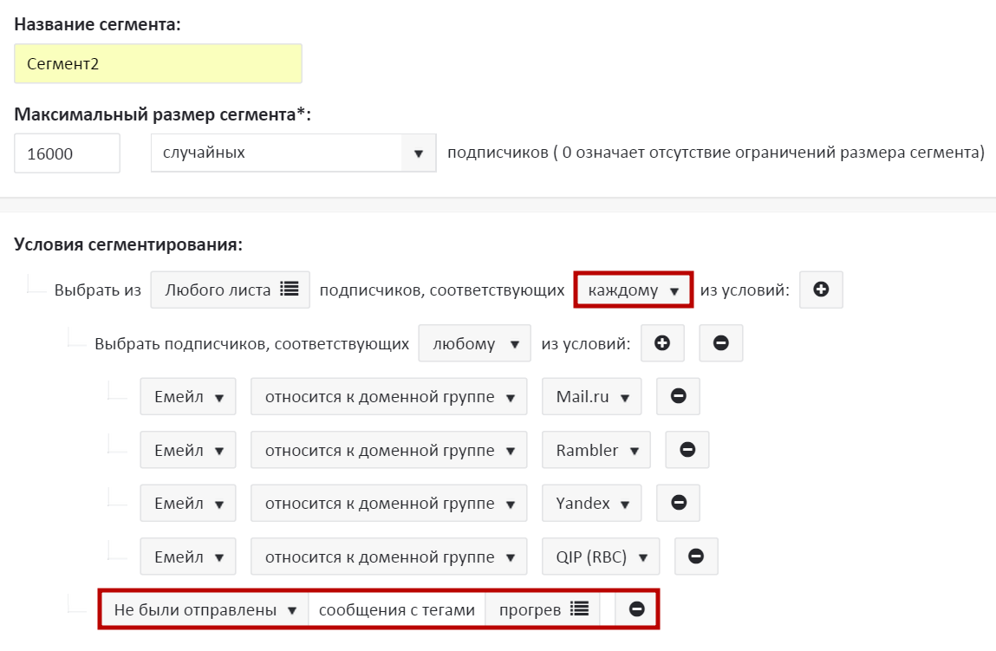Open the "любому" nested match dropdown
This screenshot has width=996, height=651.
tap(474, 343)
